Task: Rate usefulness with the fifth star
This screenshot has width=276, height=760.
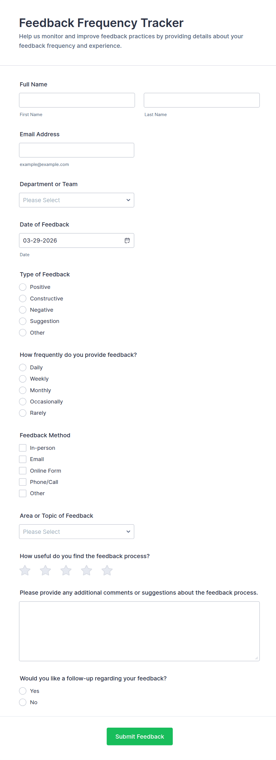Action: pos(107,570)
